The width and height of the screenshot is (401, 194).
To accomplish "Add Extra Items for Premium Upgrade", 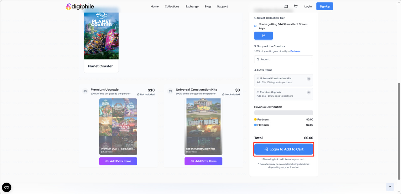I will pos(118,161).
